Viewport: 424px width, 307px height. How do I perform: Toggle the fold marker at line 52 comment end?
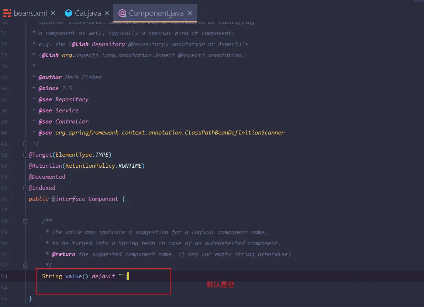pos(25,265)
